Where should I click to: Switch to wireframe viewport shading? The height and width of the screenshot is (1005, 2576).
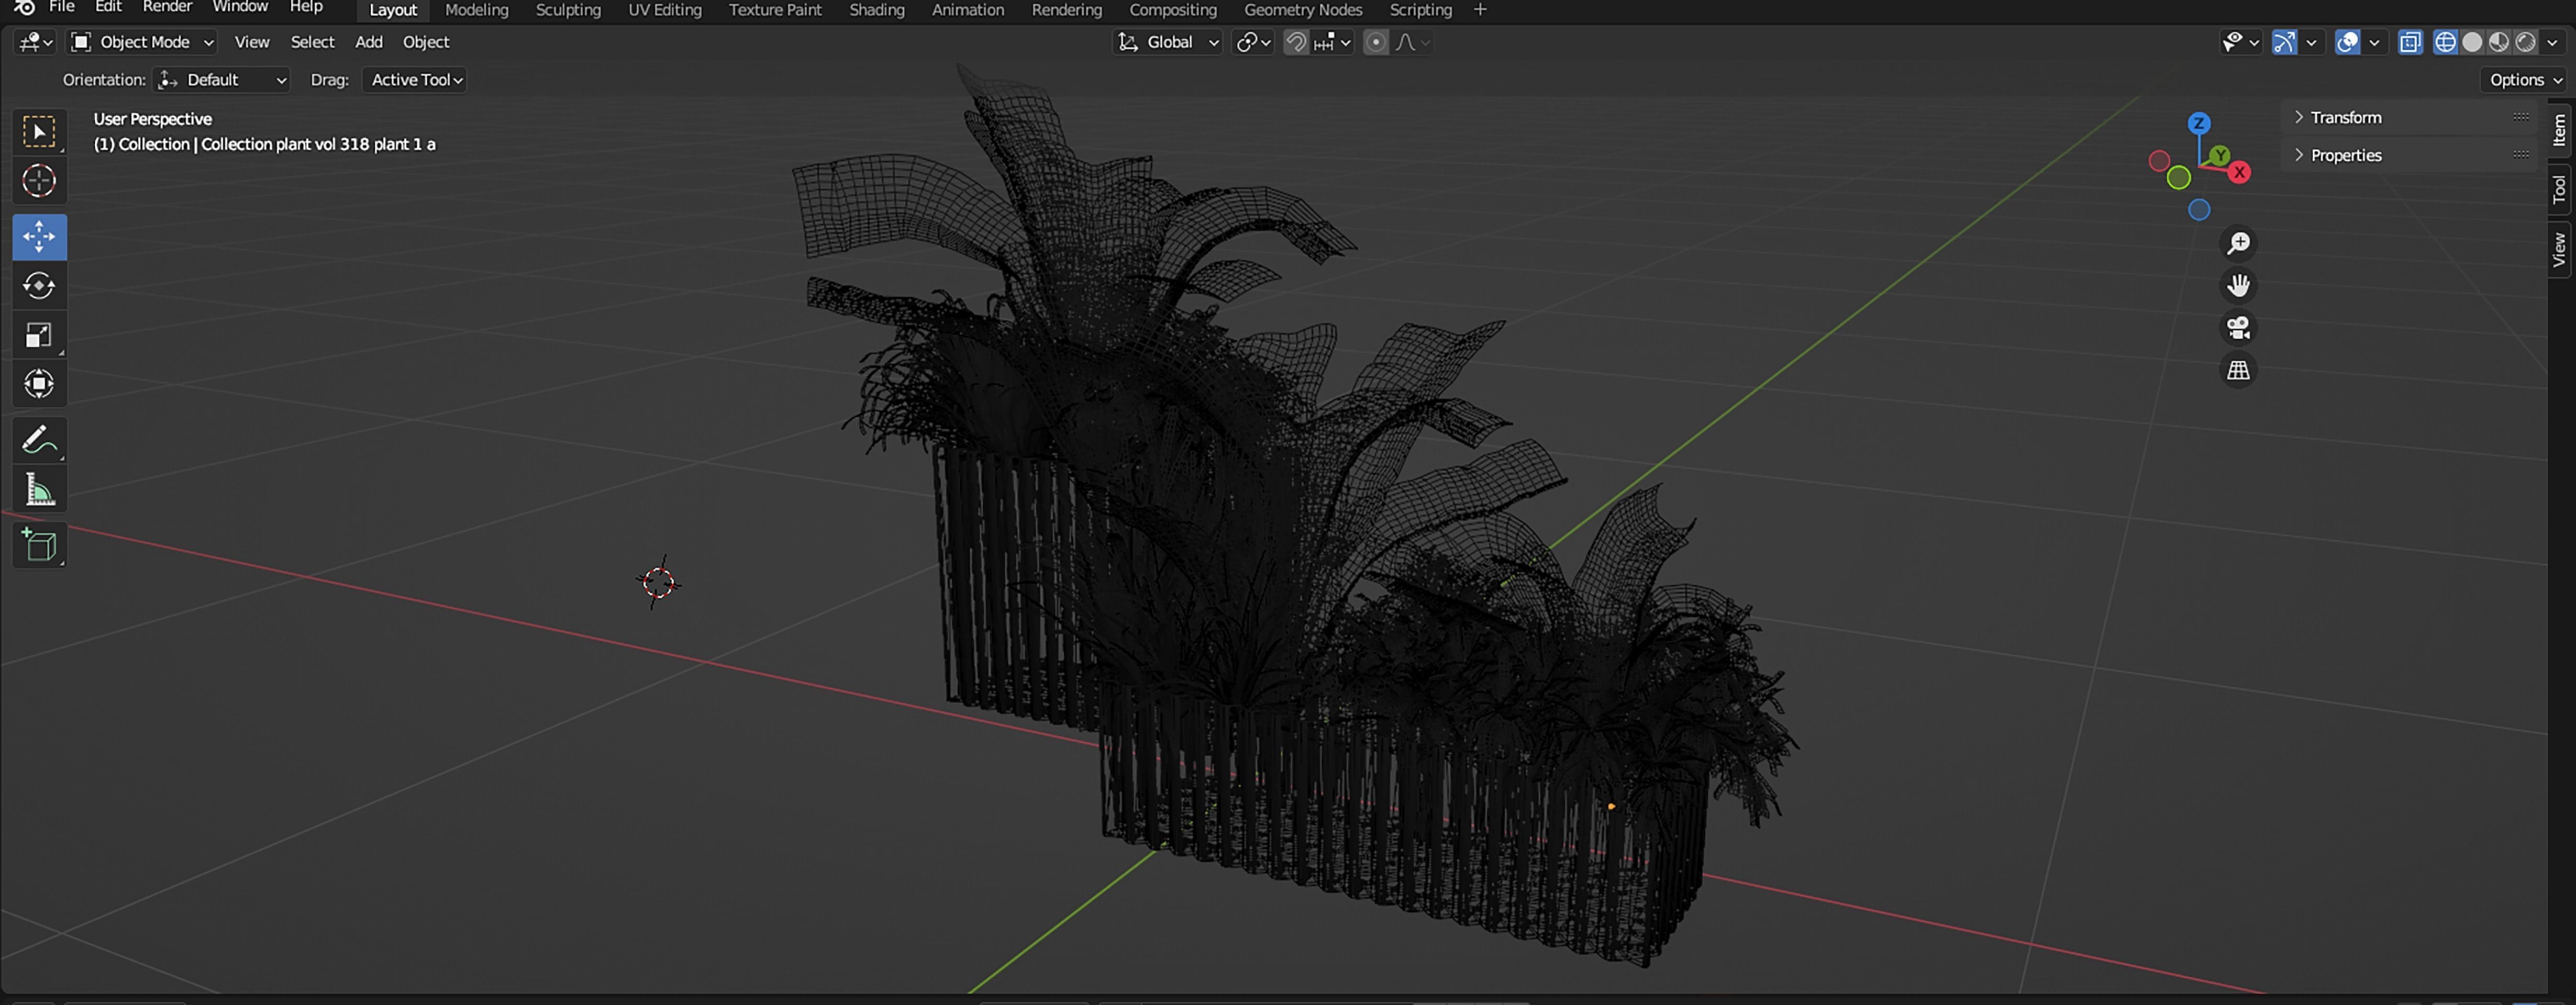[x=2445, y=42]
